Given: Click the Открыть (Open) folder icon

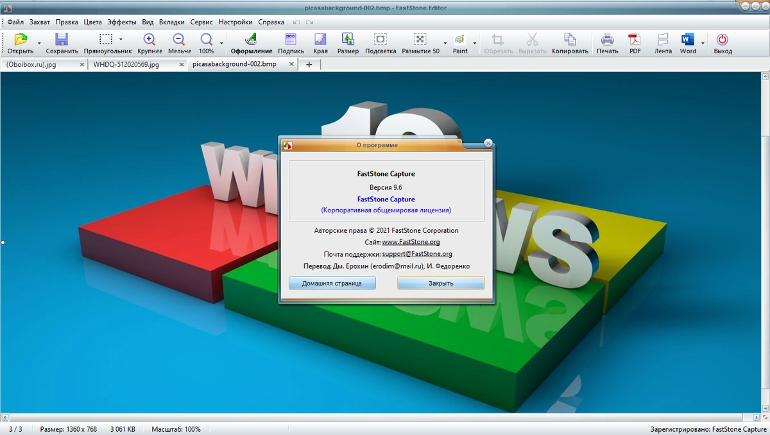Looking at the screenshot, I should pyautogui.click(x=21, y=40).
